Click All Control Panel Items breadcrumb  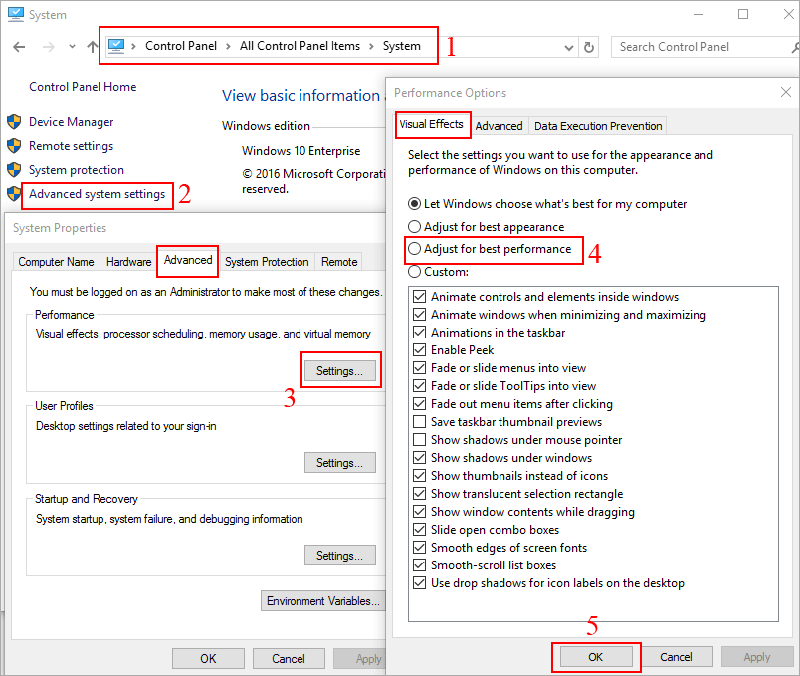pos(300,46)
